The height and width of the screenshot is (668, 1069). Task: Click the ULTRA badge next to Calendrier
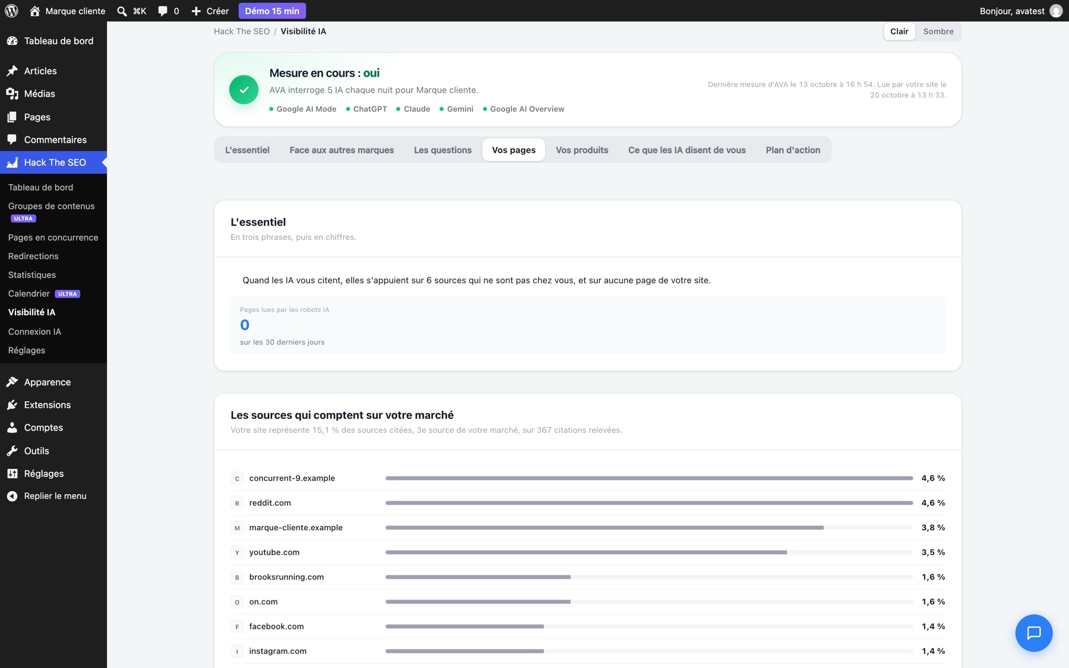coord(68,294)
